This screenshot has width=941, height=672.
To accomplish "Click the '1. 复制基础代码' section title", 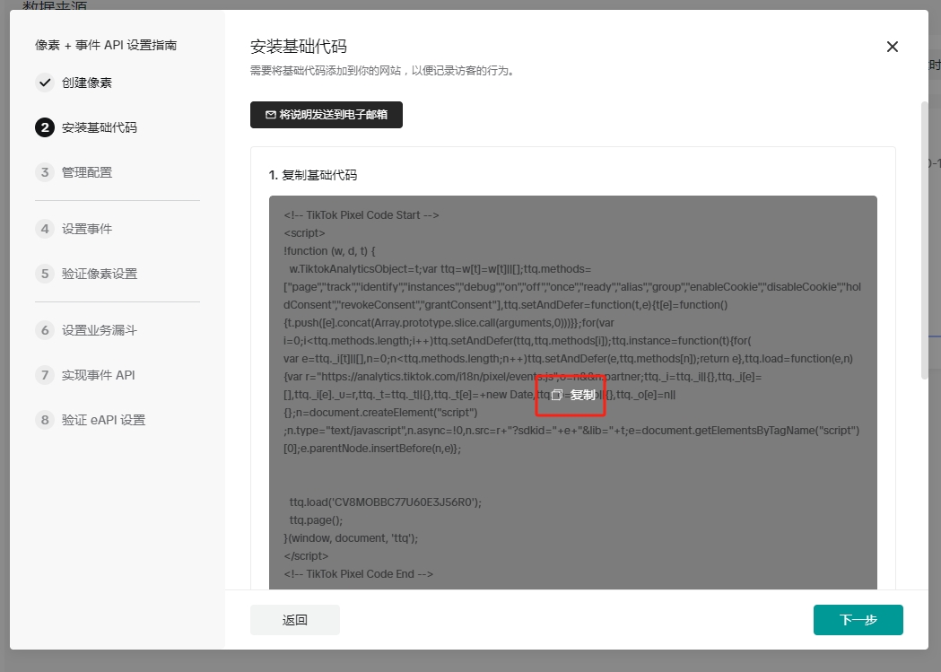I will [313, 175].
